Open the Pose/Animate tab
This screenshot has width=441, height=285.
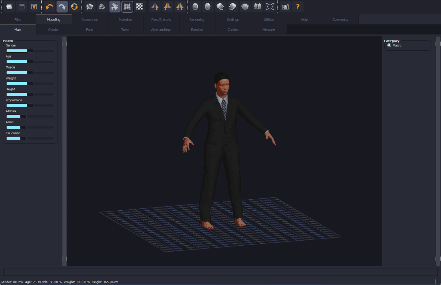click(161, 19)
